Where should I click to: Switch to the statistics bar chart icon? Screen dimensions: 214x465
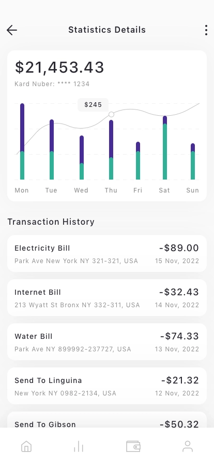click(79, 446)
